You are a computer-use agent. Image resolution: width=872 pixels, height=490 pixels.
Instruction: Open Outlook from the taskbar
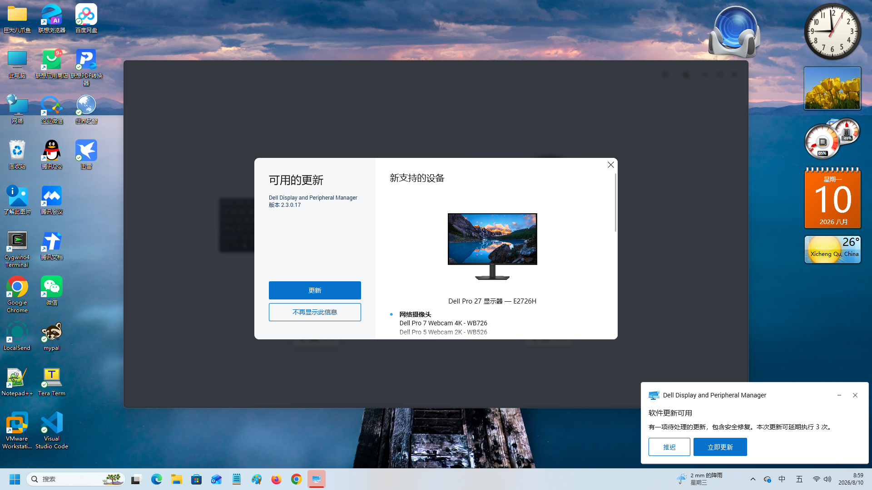coord(217,479)
